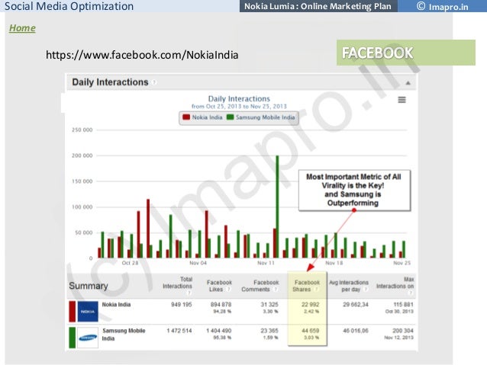Screen dimensions: 487x365
Task: Click the Nov 11 axis label
Action: 266,263
